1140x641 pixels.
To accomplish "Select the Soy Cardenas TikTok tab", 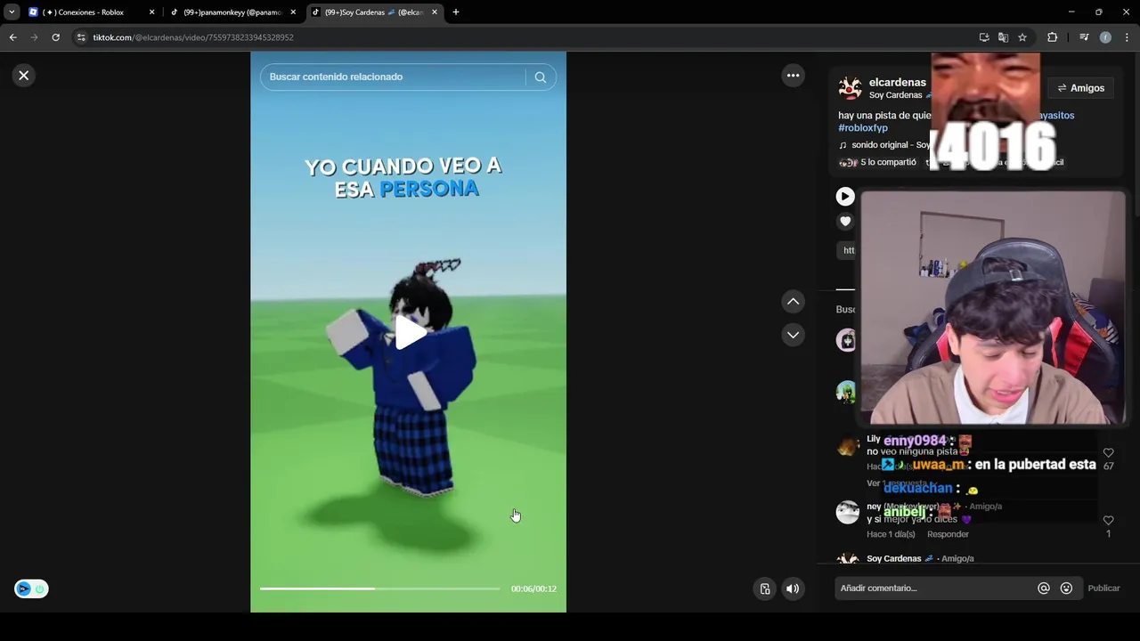I will pyautogui.click(x=373, y=12).
